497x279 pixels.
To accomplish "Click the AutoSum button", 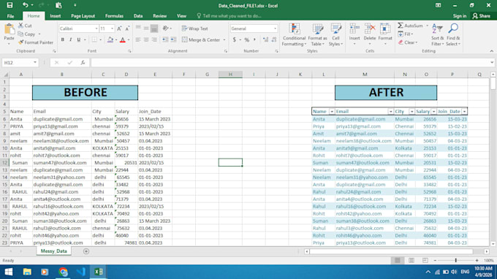I will pyautogui.click(x=411, y=26).
